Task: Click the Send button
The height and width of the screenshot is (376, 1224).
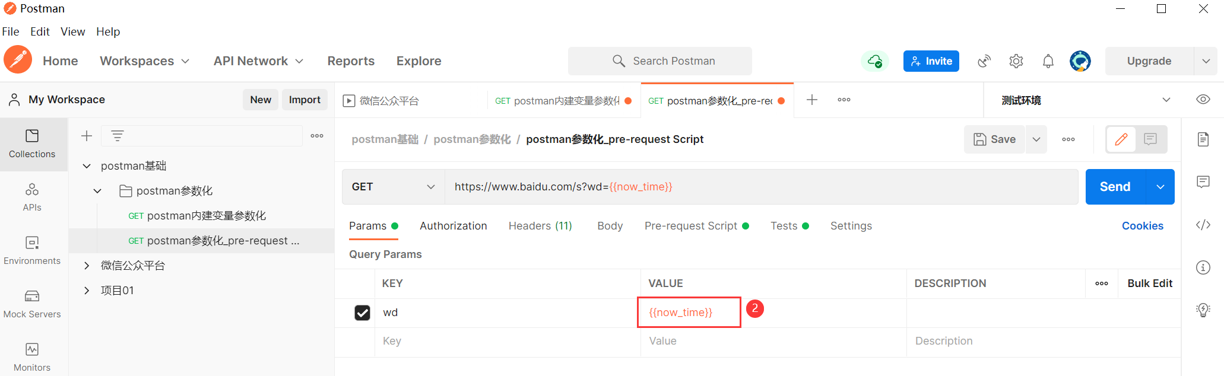Action: click(x=1115, y=187)
